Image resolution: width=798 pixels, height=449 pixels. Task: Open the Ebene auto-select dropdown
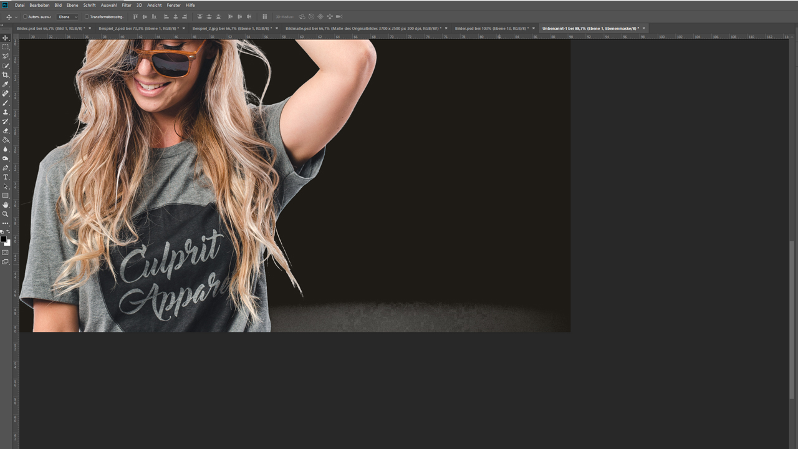pyautogui.click(x=68, y=17)
